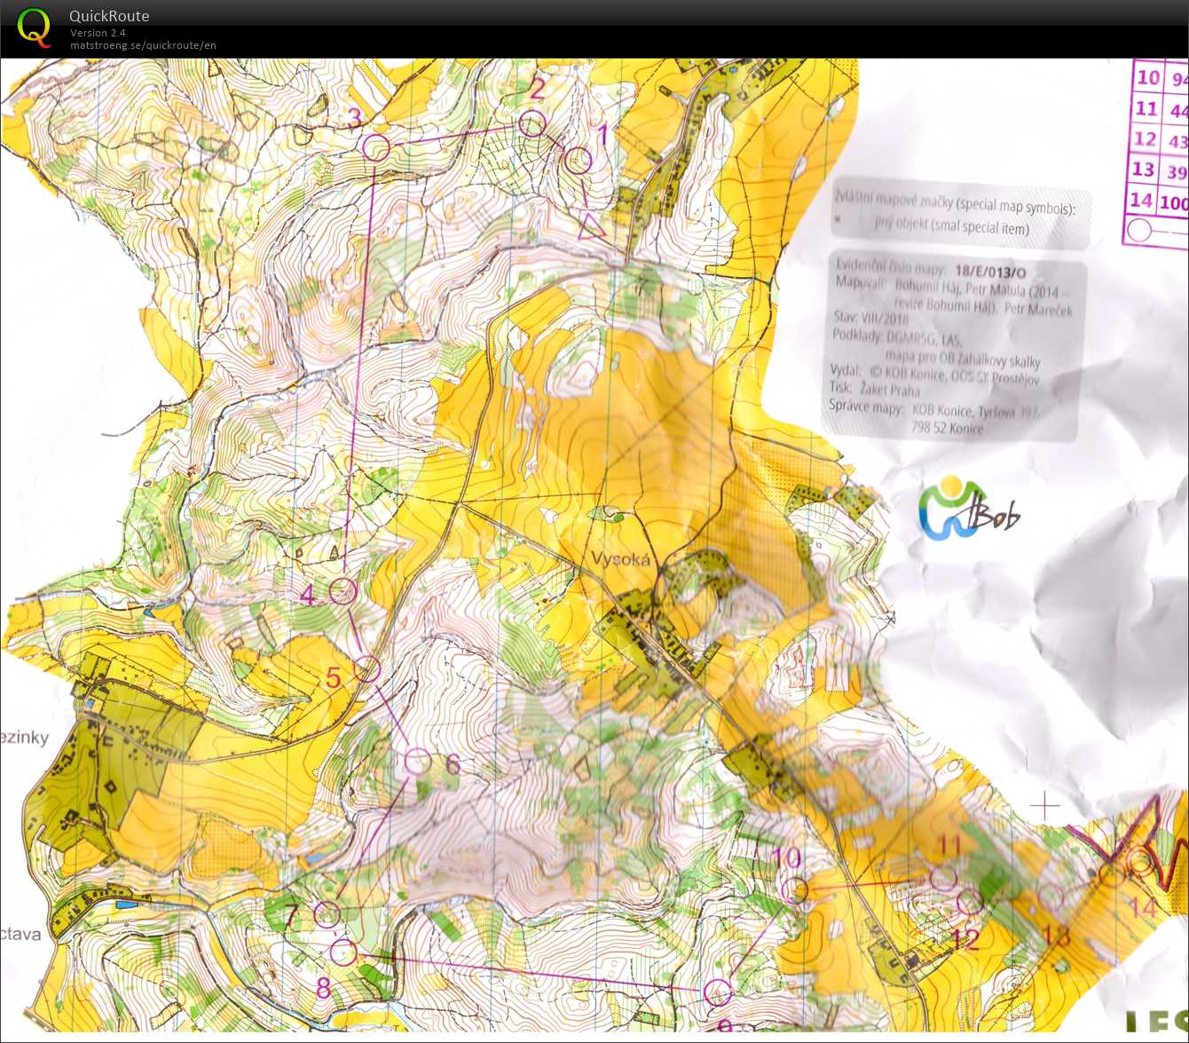The image size is (1189, 1043).
Task: Click control circle number 7
Action: click(x=327, y=913)
